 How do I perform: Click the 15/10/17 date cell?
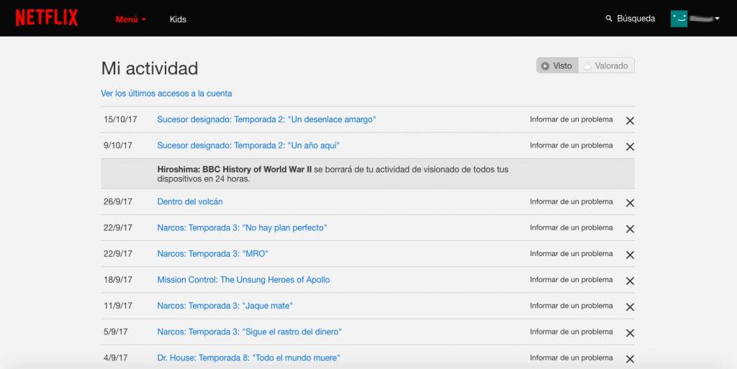pyautogui.click(x=120, y=119)
